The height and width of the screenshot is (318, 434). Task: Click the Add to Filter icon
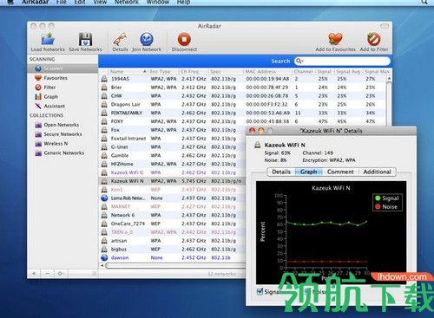[x=374, y=39]
